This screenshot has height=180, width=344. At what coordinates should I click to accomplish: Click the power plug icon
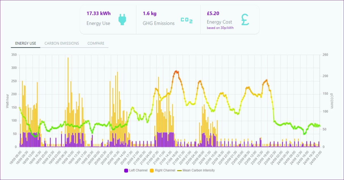point(122,20)
